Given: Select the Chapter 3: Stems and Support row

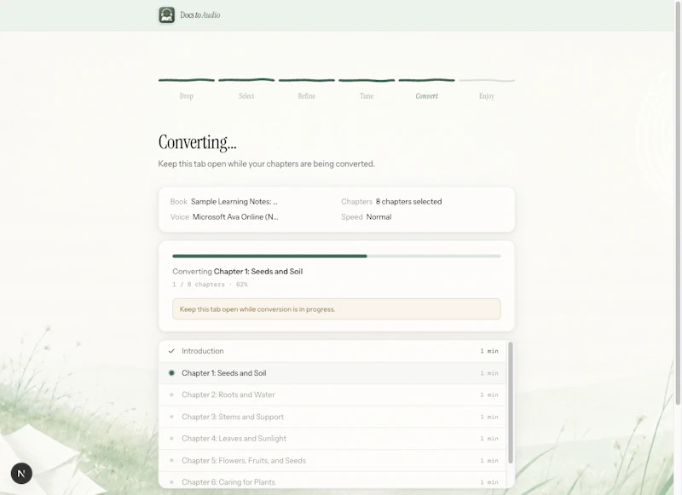Looking at the screenshot, I should [332, 417].
